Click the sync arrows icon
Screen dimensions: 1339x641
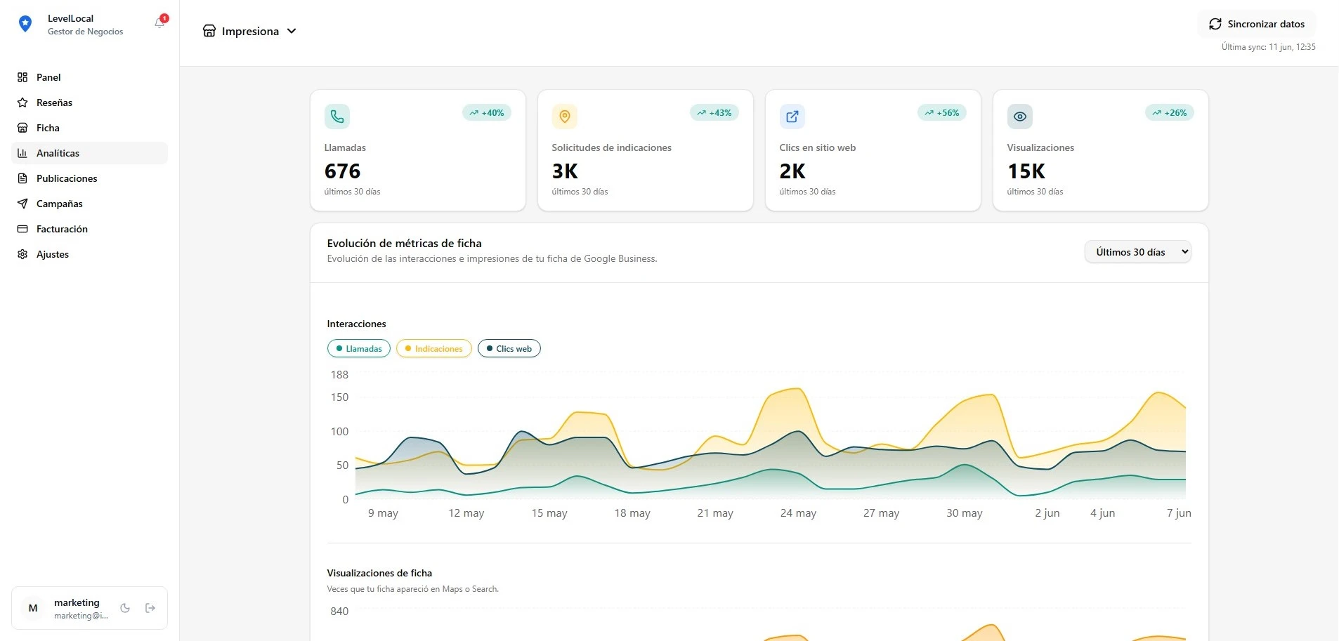[1215, 24]
